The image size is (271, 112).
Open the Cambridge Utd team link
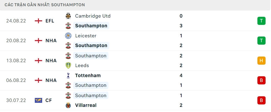pyautogui.click(x=93, y=16)
